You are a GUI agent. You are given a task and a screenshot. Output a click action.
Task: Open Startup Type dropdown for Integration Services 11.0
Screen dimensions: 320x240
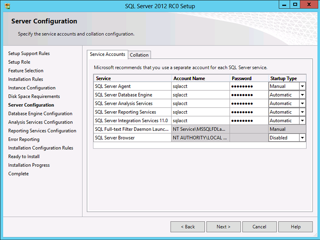(x=302, y=120)
